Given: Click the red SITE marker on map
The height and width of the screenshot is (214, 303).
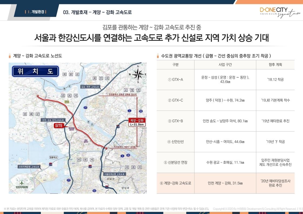Looking at the screenshot, I should [x=59, y=126].
